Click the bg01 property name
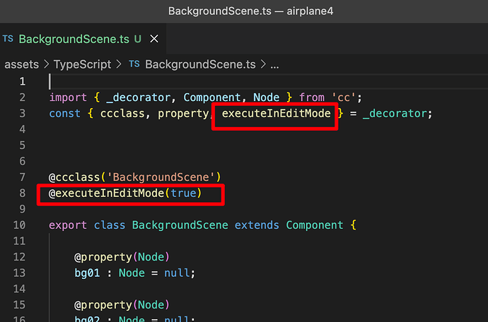The width and height of the screenshot is (488, 322). click(88, 273)
